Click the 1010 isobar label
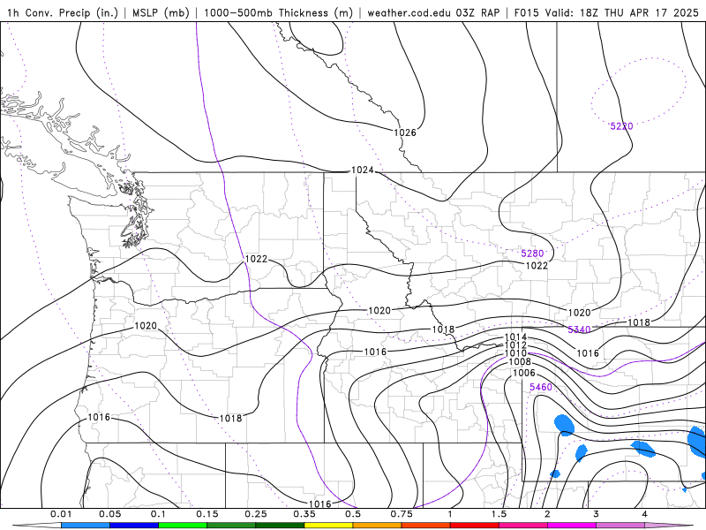Image resolution: width=706 pixels, height=530 pixels. coord(515,353)
